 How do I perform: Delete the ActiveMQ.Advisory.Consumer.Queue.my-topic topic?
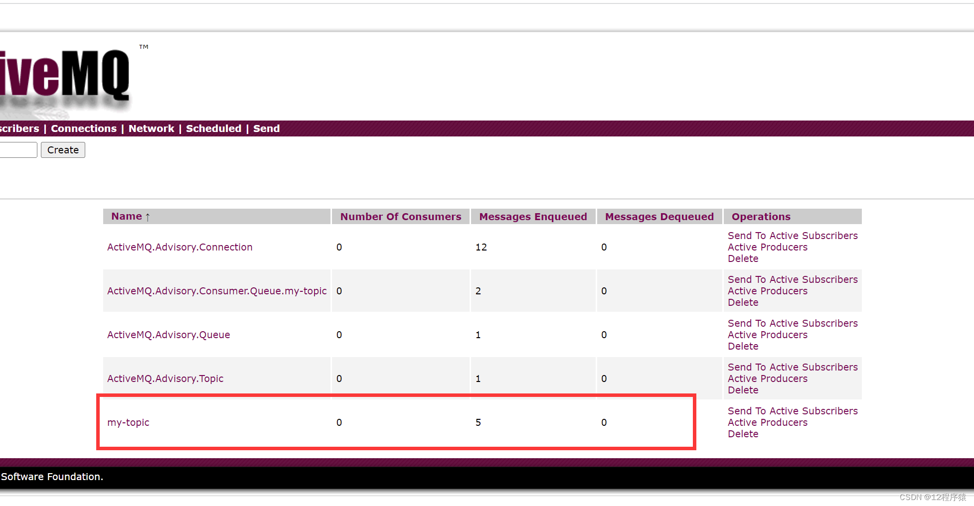click(743, 302)
